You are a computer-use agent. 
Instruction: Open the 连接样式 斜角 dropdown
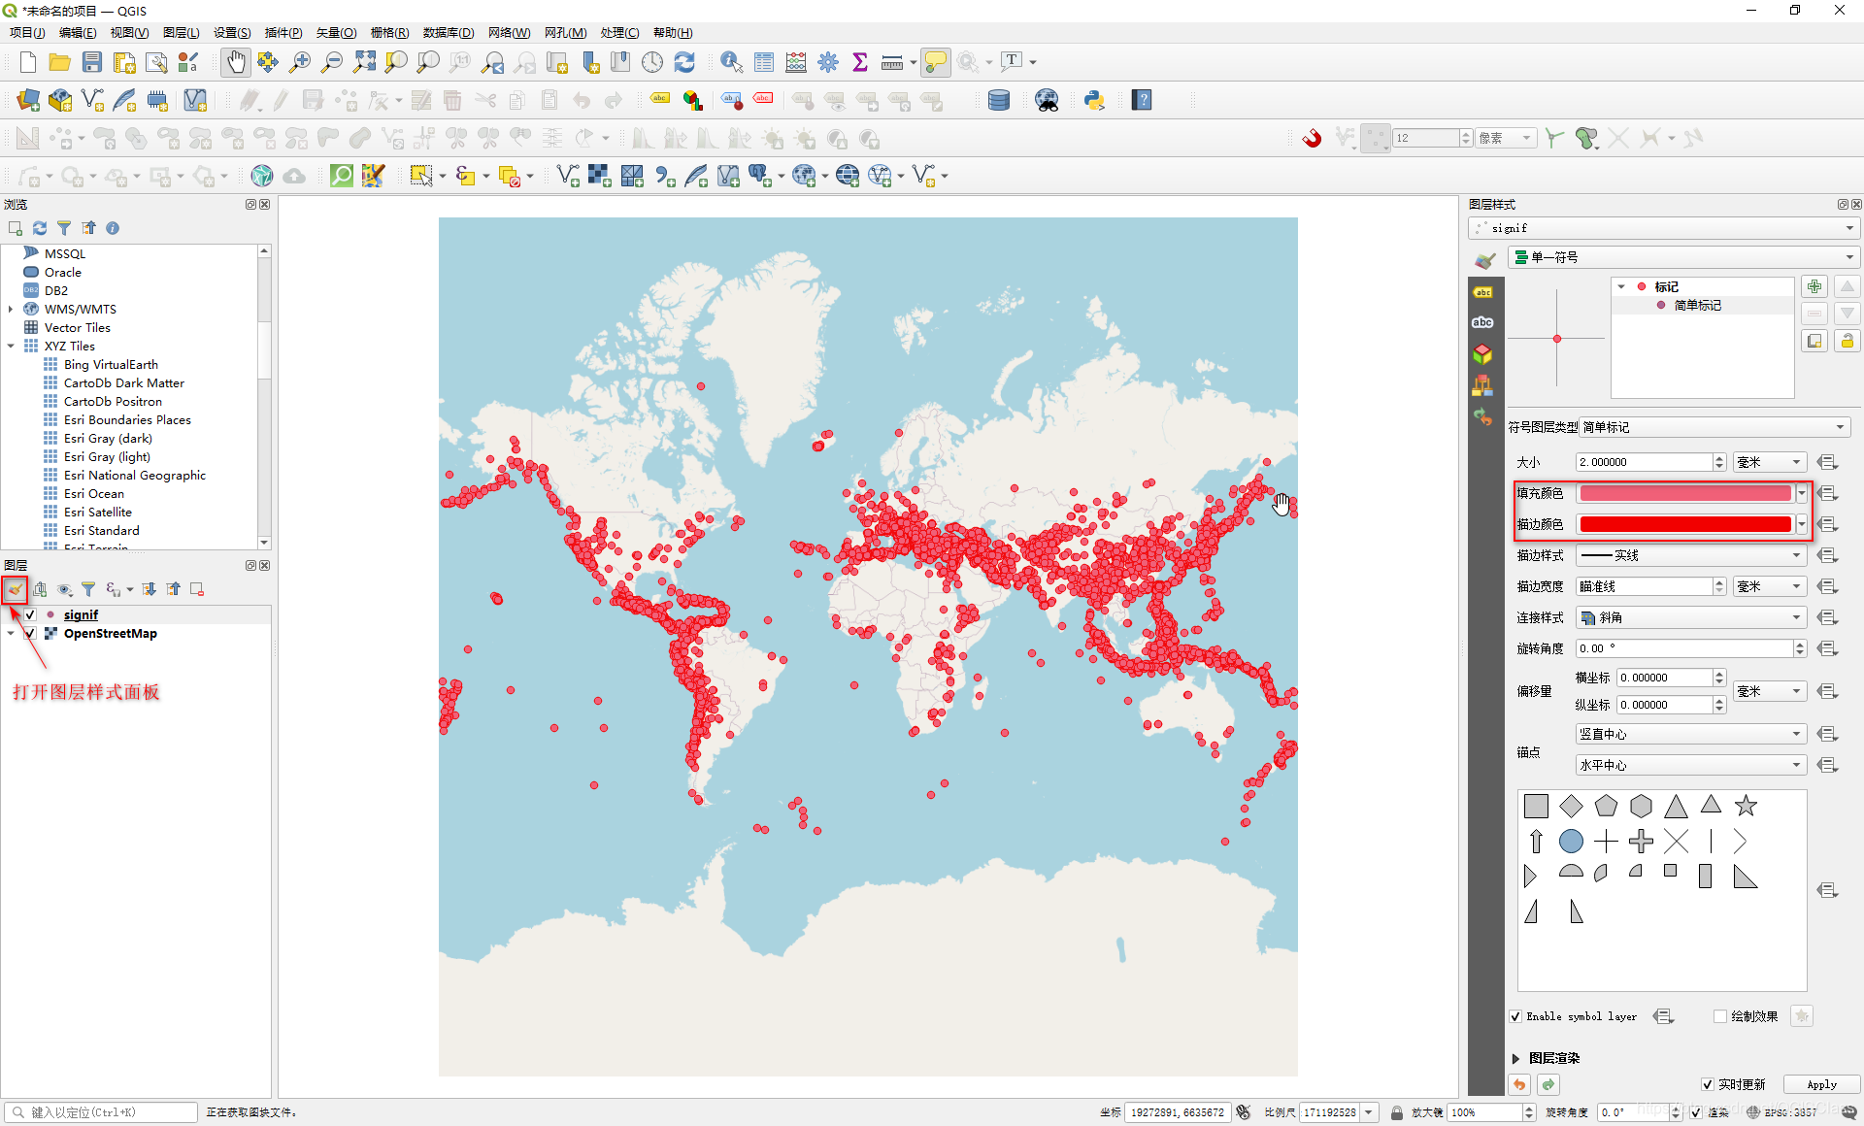tap(1690, 617)
